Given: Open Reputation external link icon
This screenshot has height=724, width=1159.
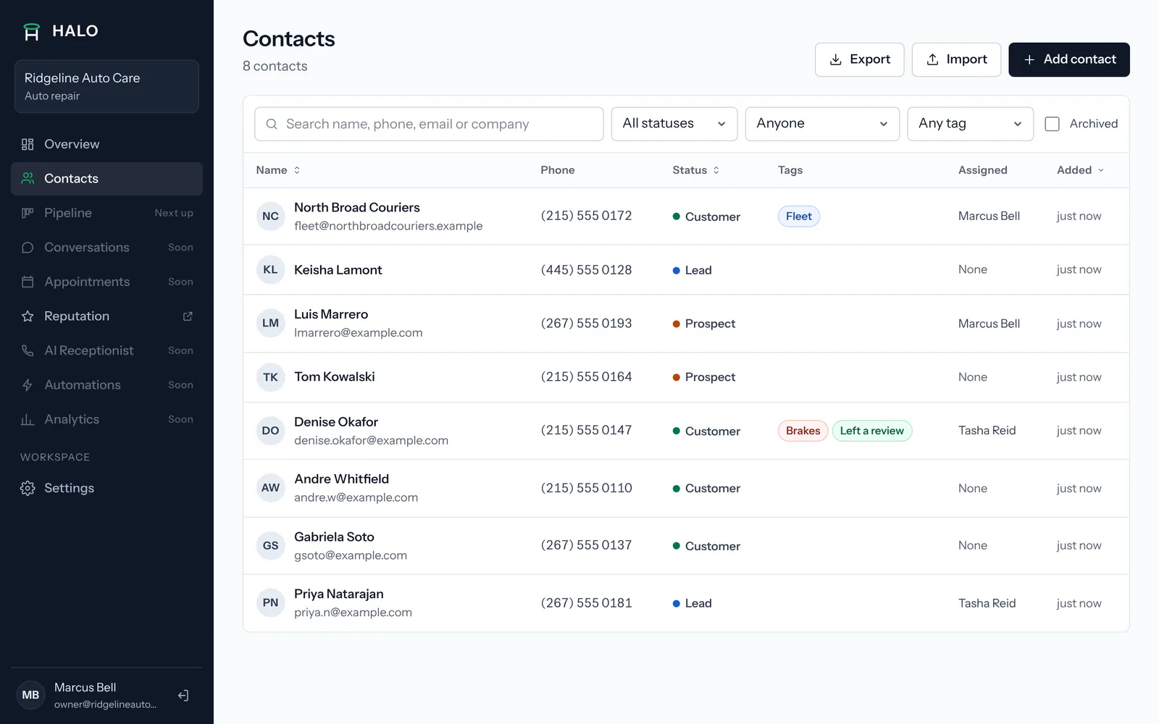Looking at the screenshot, I should point(188,316).
